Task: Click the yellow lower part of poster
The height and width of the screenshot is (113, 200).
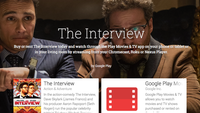Action: coord(27,110)
